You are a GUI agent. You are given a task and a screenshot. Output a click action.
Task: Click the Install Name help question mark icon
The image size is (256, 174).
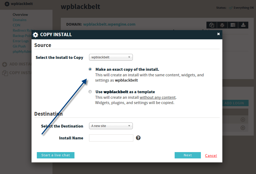(138, 138)
